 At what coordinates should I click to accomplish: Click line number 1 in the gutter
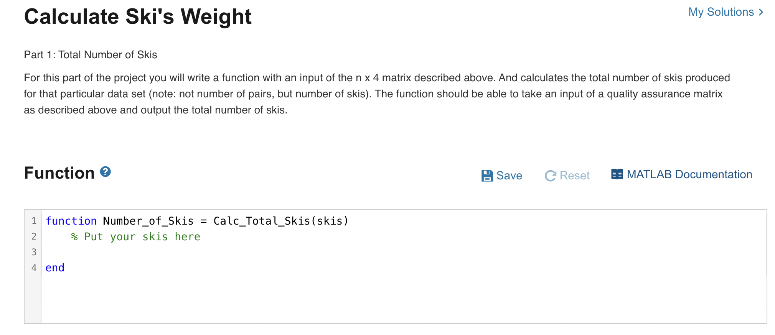[34, 221]
